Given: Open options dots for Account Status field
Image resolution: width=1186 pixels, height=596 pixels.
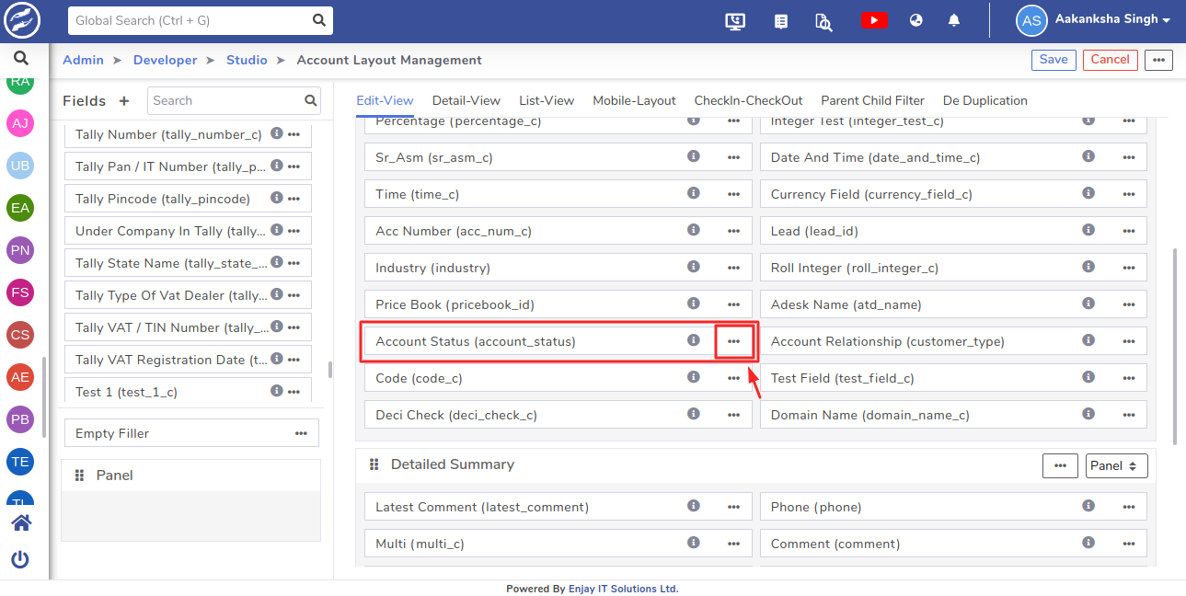Looking at the screenshot, I should tap(733, 341).
